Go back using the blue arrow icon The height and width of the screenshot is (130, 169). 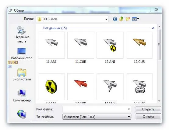pyautogui.click(x=115, y=19)
